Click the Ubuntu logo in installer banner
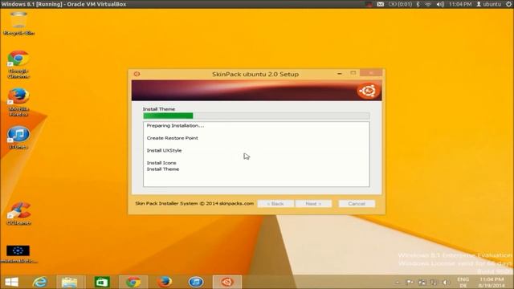Viewport: 514px width, 289px height. point(368,91)
